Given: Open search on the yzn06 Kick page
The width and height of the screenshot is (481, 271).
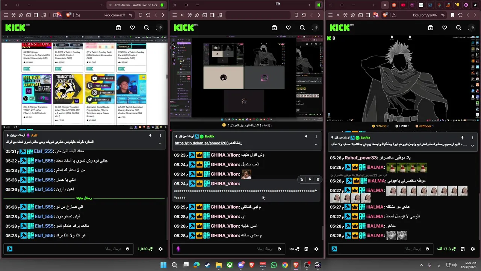Looking at the screenshot, I should (x=459, y=27).
